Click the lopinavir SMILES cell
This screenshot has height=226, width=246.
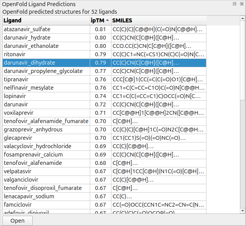coord(159,96)
